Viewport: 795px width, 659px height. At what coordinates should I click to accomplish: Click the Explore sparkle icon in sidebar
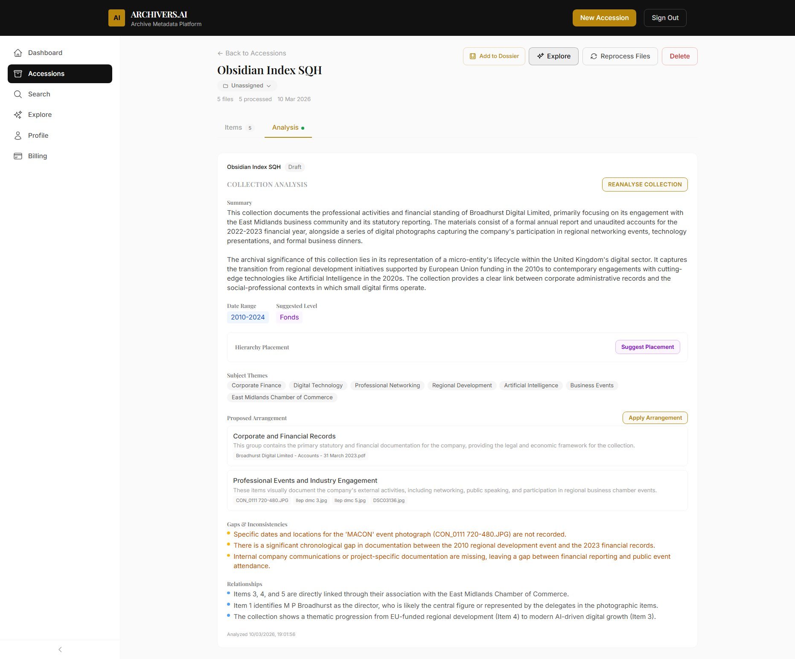17,114
